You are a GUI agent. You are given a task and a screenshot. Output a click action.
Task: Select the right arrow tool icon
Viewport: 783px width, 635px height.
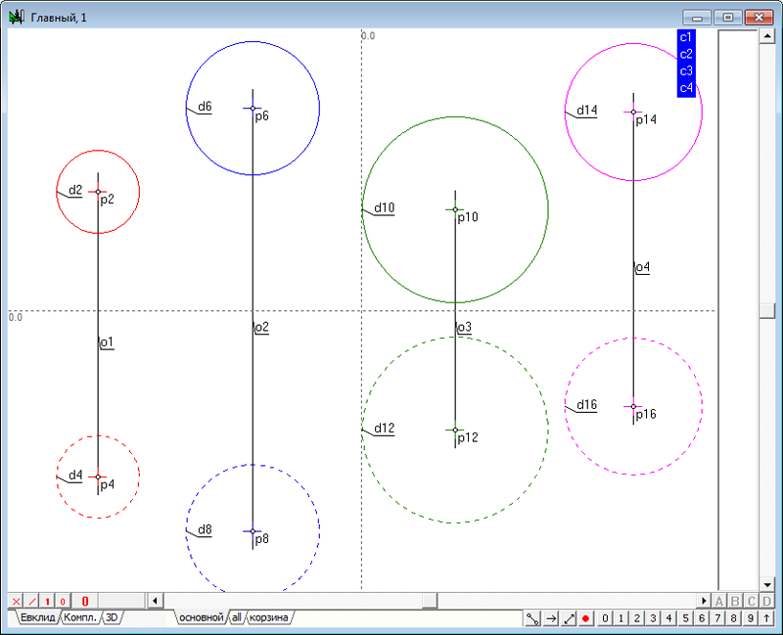(x=551, y=618)
